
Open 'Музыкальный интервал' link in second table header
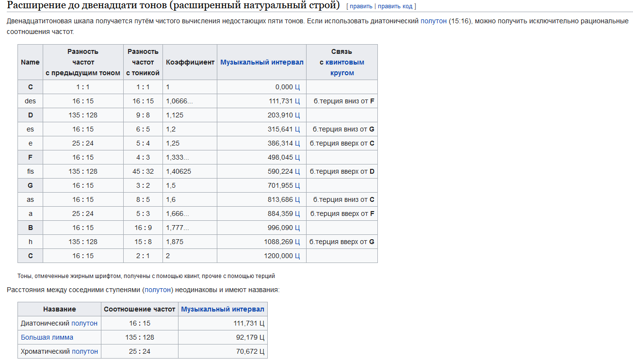(223, 309)
